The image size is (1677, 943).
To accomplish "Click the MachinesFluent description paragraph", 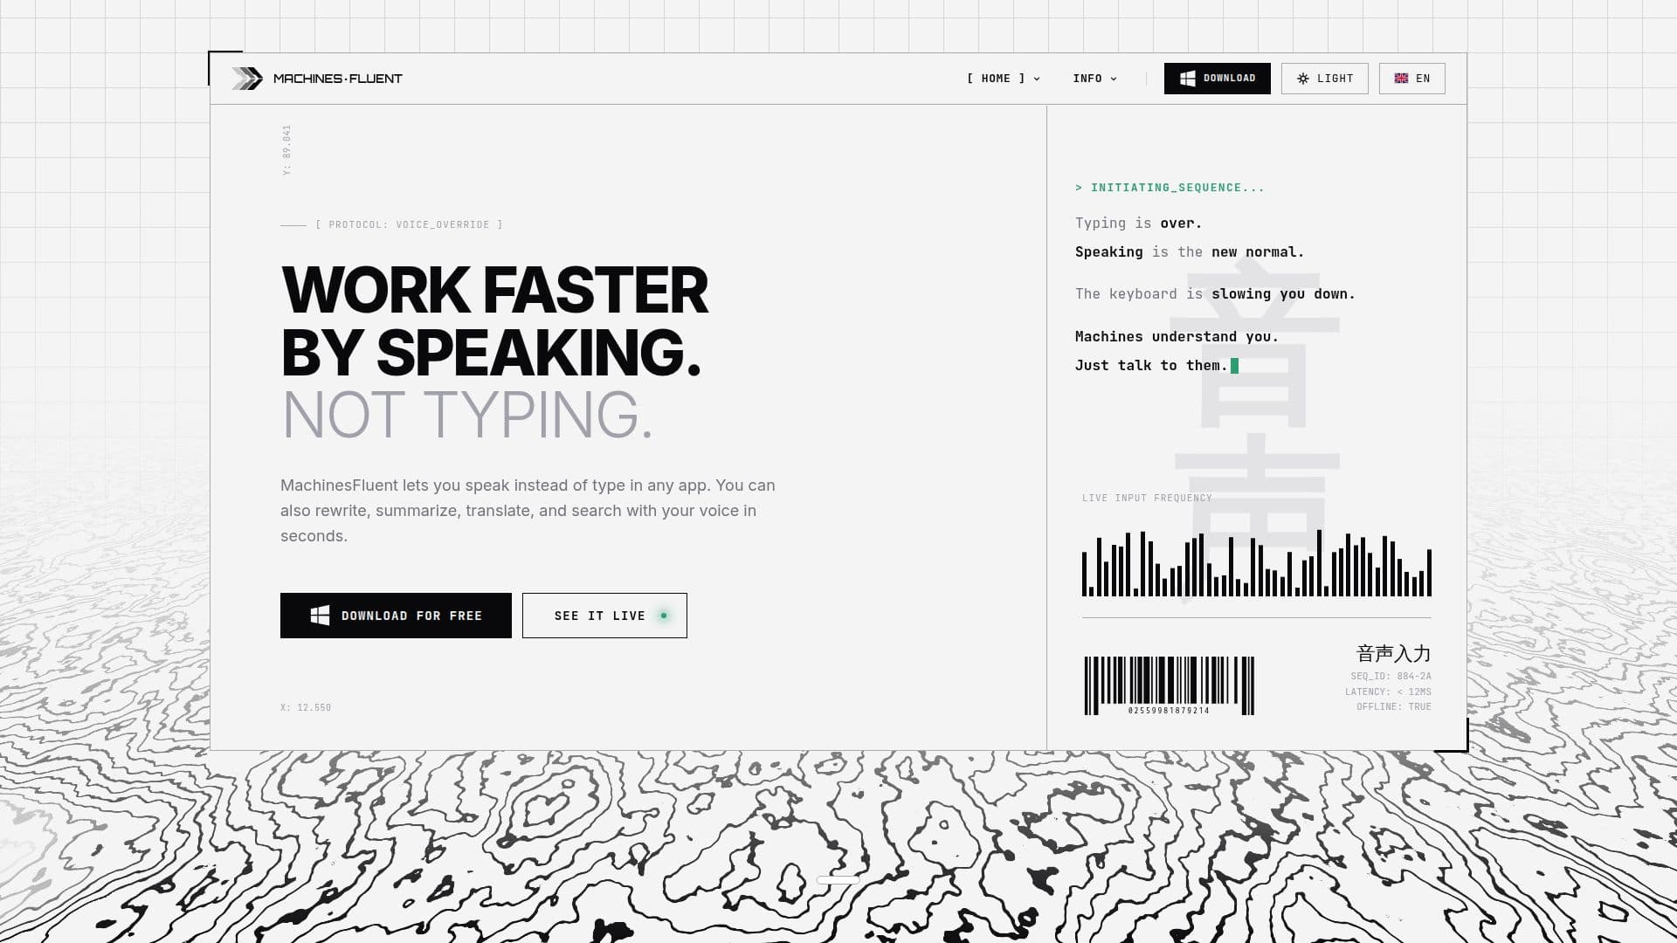I will (x=528, y=511).
